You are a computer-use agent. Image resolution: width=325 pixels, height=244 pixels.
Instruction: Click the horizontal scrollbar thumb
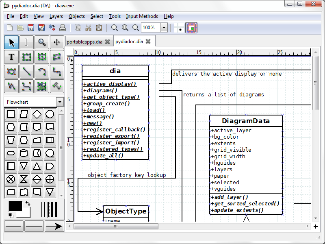(x=116, y=226)
